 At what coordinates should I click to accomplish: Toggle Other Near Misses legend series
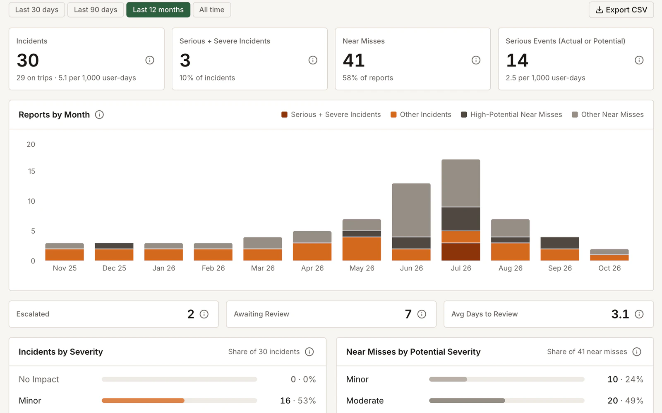608,114
